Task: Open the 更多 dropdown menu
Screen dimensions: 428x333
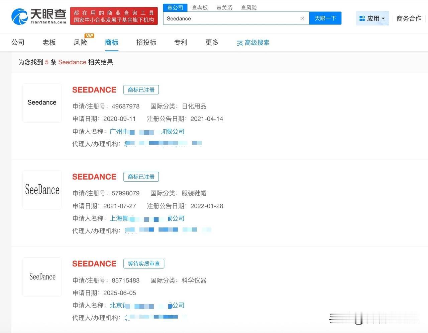Action: pos(211,43)
